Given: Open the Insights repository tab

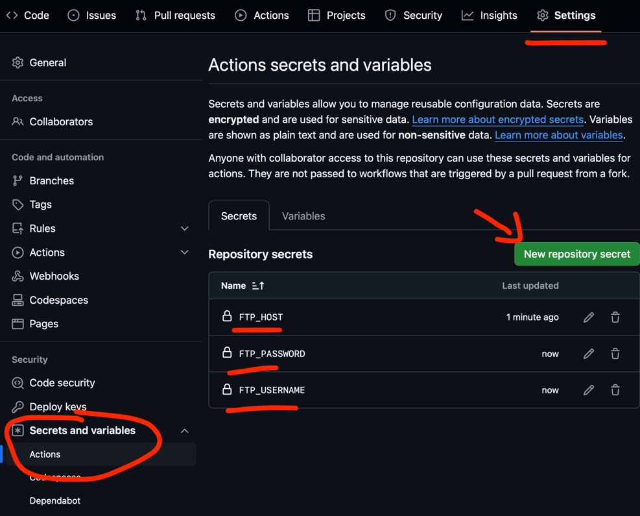Looking at the screenshot, I should tap(490, 15).
